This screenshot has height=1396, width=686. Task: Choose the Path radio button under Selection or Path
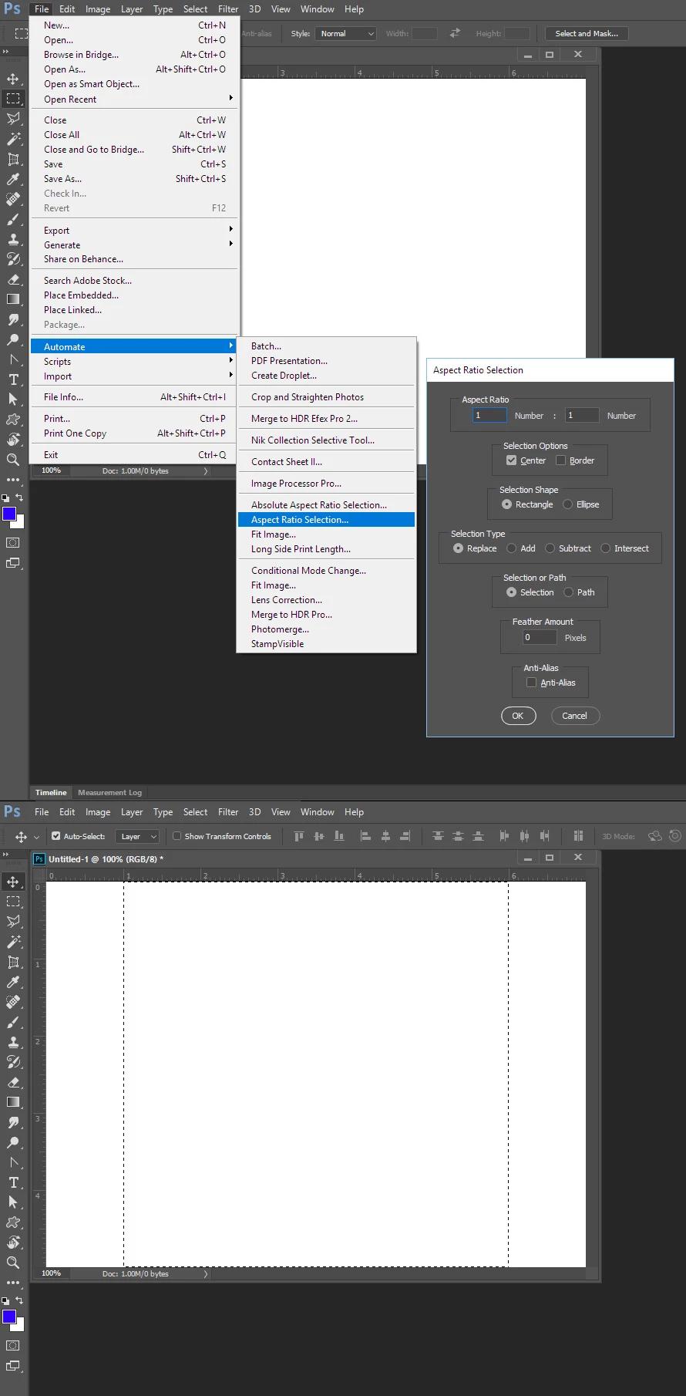click(569, 592)
